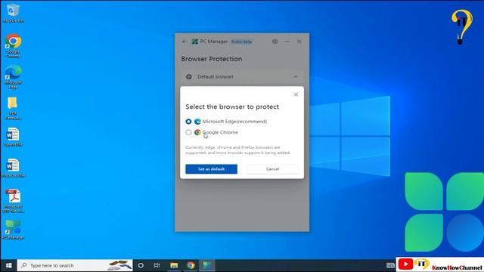Close the PC Manager window
This screenshot has width=484, height=272.
tap(299, 42)
